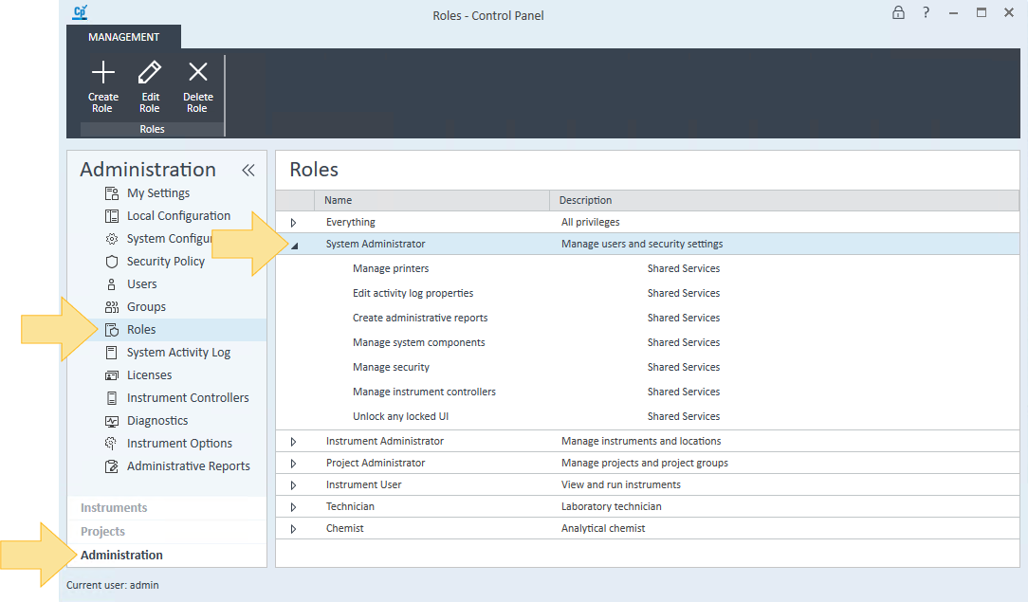
Task: Click the help question mark icon
Action: pyautogui.click(x=927, y=13)
